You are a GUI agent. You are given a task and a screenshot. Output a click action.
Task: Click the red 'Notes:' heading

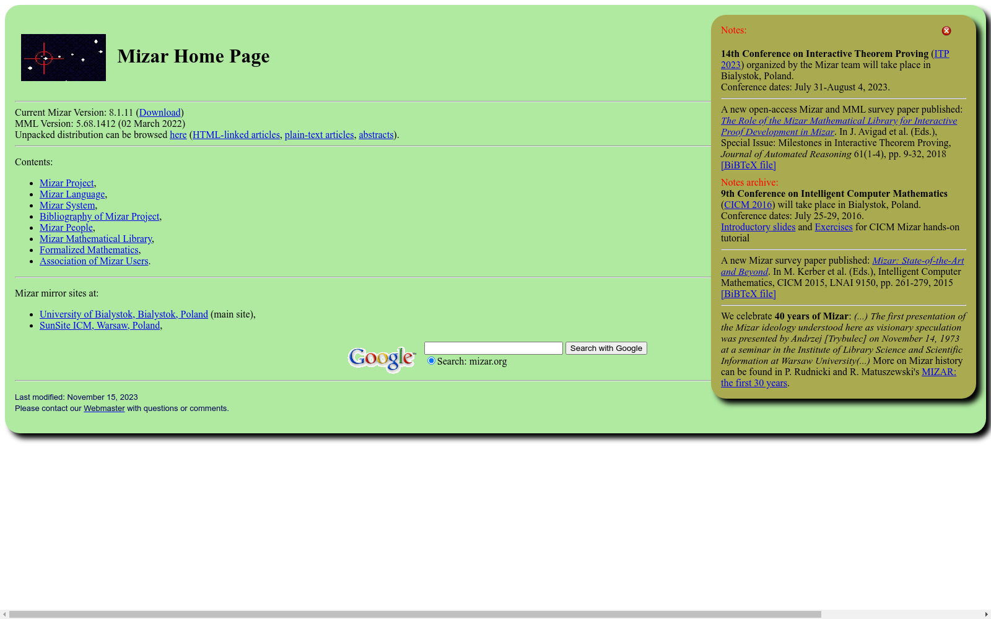click(733, 30)
